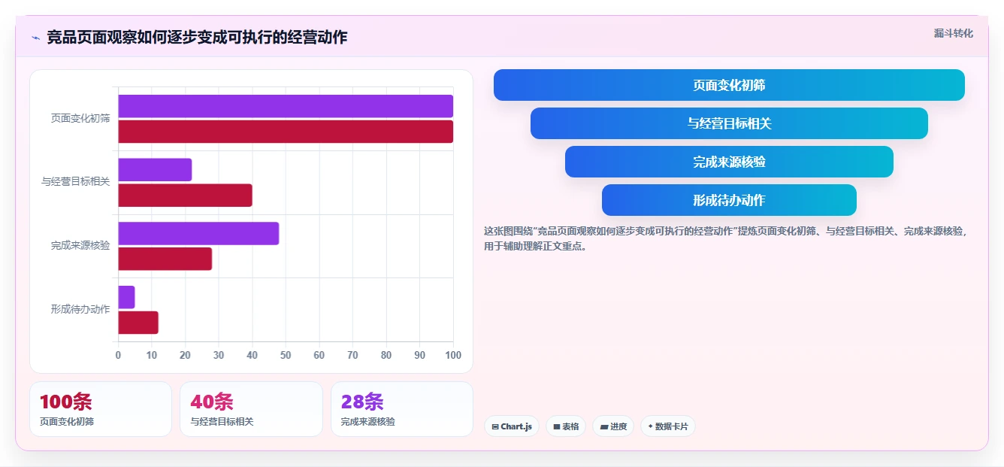This screenshot has height=467, width=1004.
Task: Click the purple bar for 形成待办动作
Action: click(x=126, y=297)
